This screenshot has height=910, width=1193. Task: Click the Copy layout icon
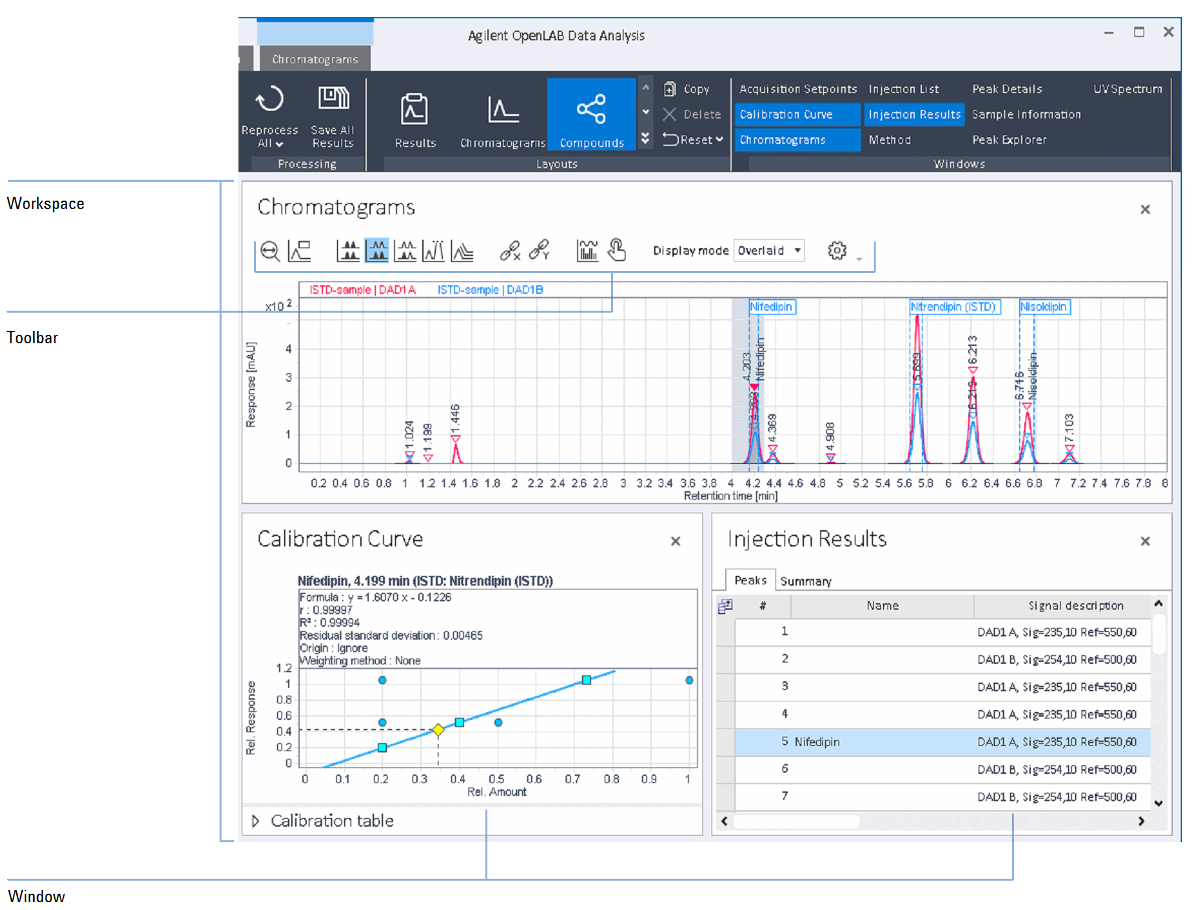(x=669, y=89)
